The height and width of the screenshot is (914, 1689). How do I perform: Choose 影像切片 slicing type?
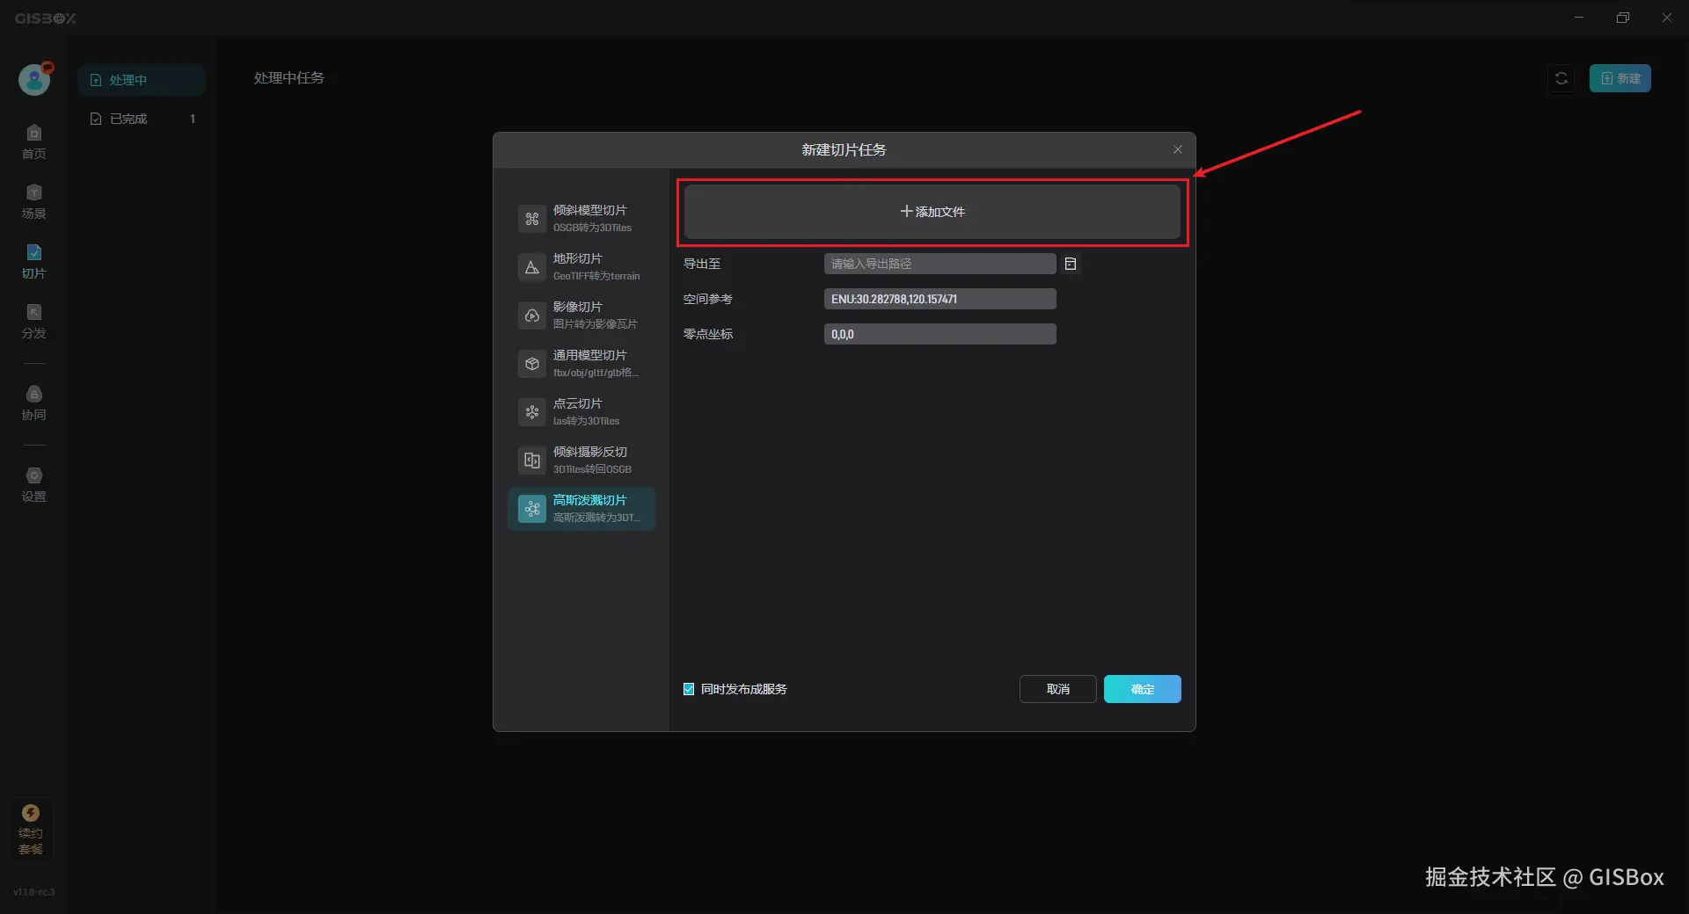point(581,315)
